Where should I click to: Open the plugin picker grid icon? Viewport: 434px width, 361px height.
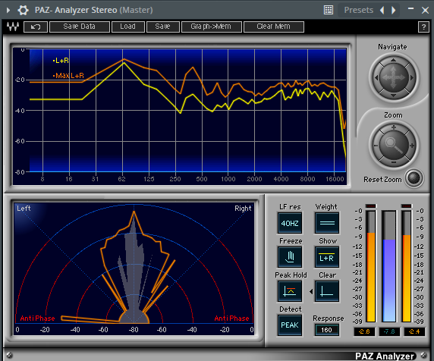[x=329, y=10]
